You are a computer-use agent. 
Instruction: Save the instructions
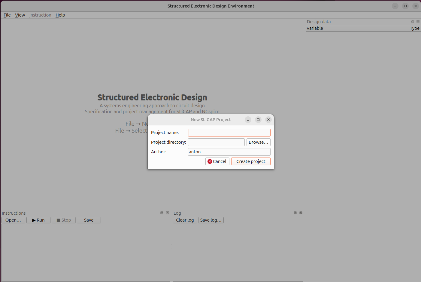click(89, 220)
